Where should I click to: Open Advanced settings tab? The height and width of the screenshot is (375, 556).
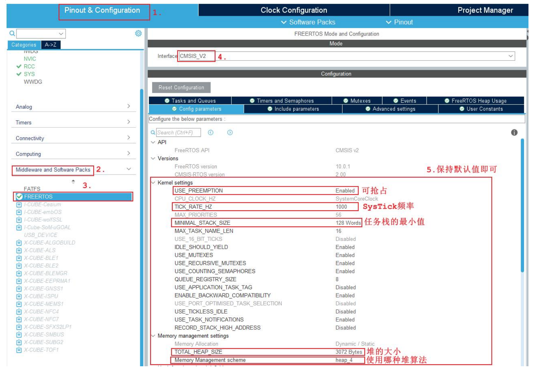click(x=390, y=109)
